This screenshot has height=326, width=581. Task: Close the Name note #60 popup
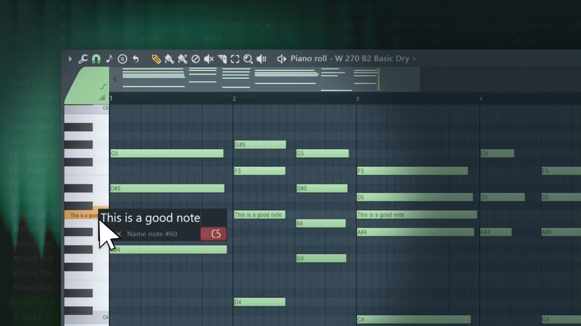tap(119, 234)
